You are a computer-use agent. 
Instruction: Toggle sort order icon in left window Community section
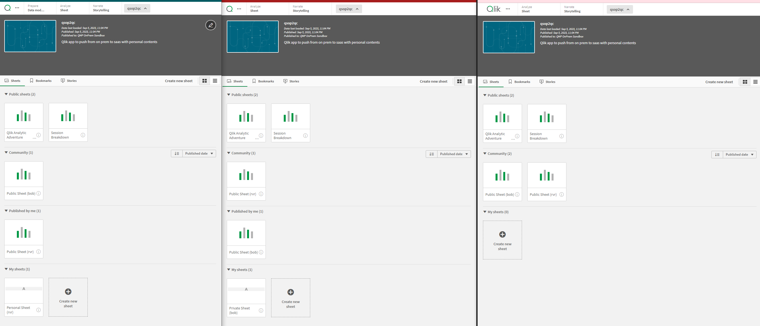(177, 154)
